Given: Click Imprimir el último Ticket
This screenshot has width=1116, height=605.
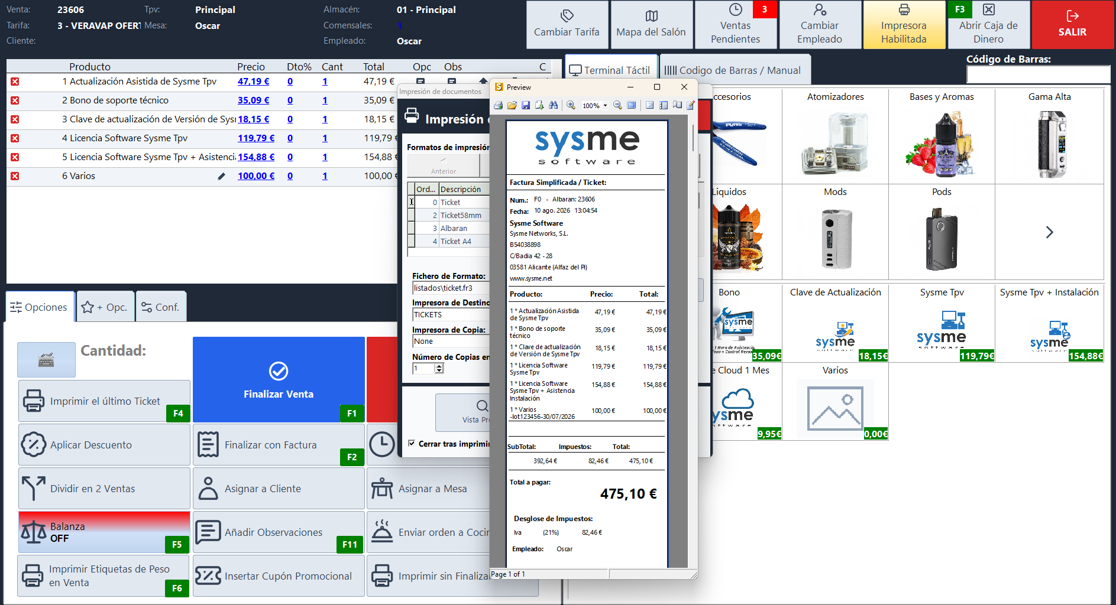Looking at the screenshot, I should [104, 401].
